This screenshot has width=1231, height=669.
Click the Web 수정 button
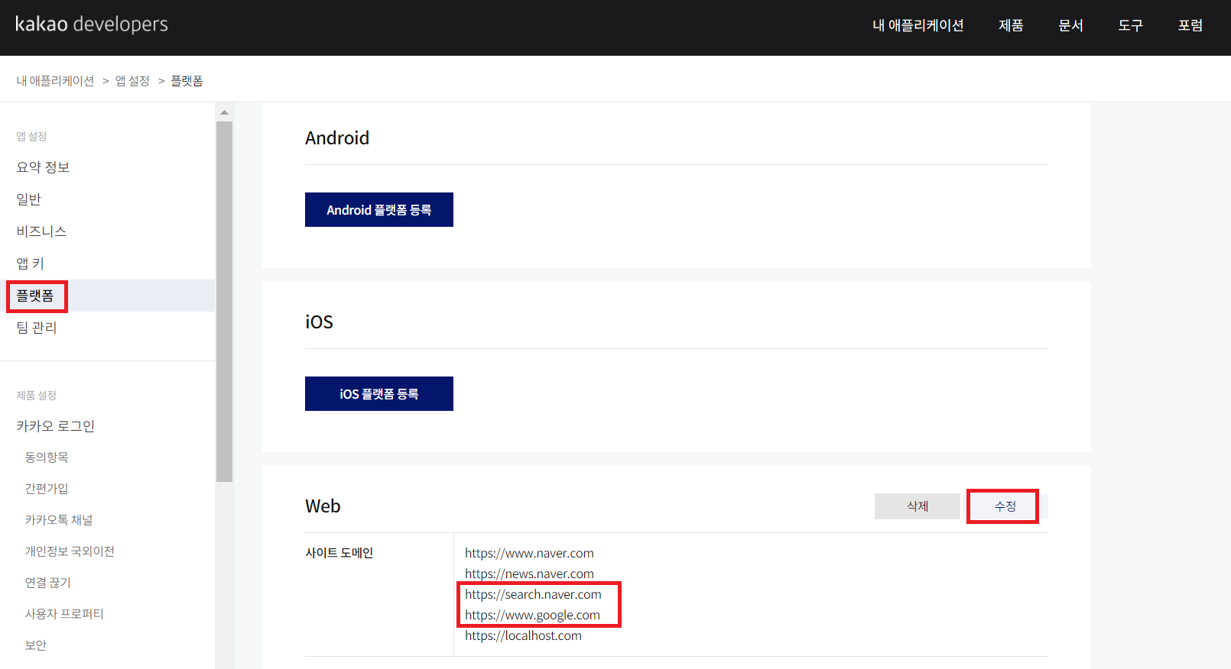click(x=1005, y=506)
